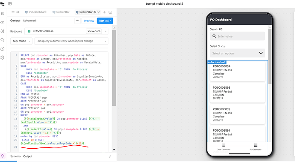Open the run trigger dropdown
295x162 pixels.
71,41
